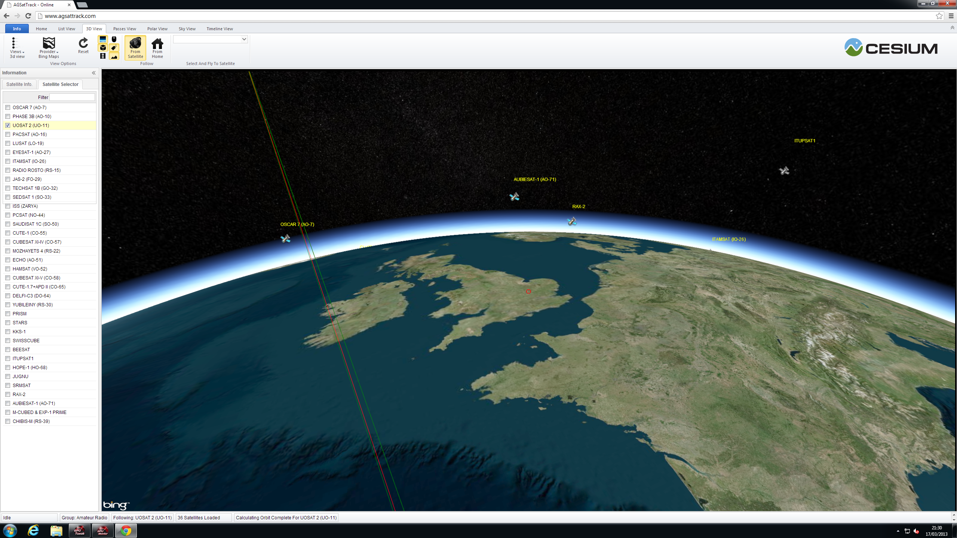
Task: Check the SWISSCUBE checkbox
Action: (x=7, y=340)
